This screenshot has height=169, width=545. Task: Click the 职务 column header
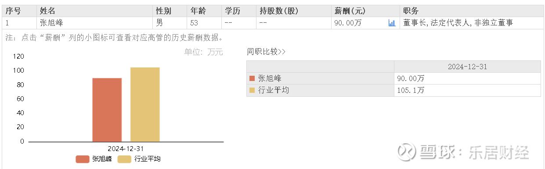point(411,11)
